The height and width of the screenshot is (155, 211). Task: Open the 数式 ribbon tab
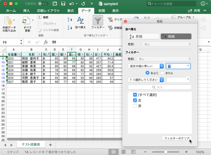coord(71,11)
